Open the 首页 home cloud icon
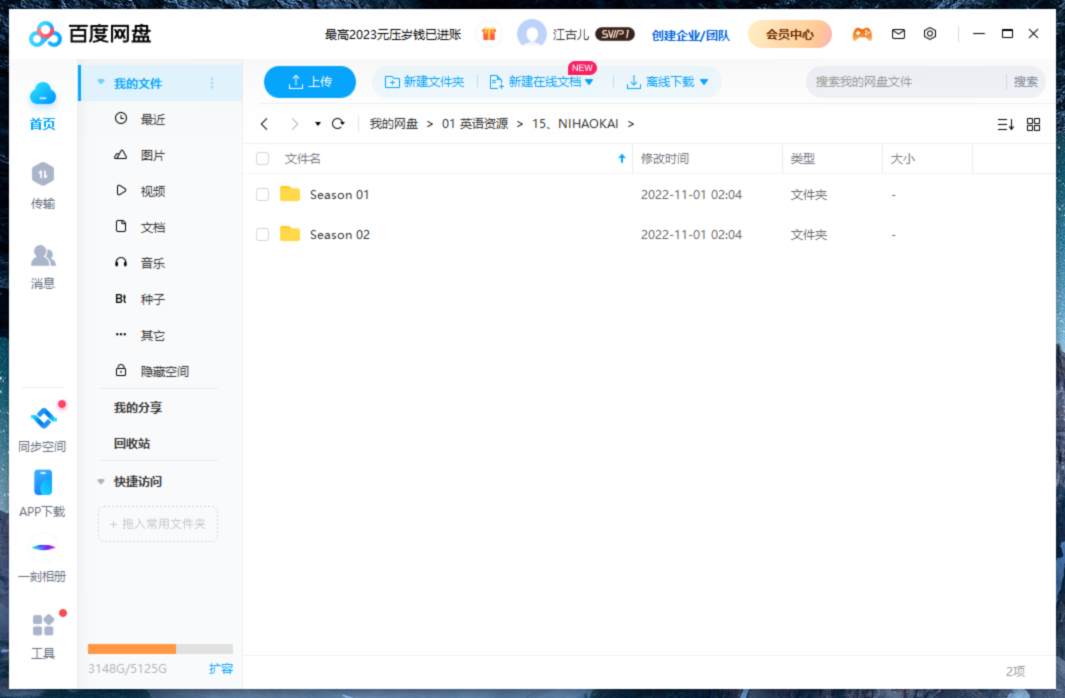Viewport: 1065px width, 698px height. click(x=43, y=94)
